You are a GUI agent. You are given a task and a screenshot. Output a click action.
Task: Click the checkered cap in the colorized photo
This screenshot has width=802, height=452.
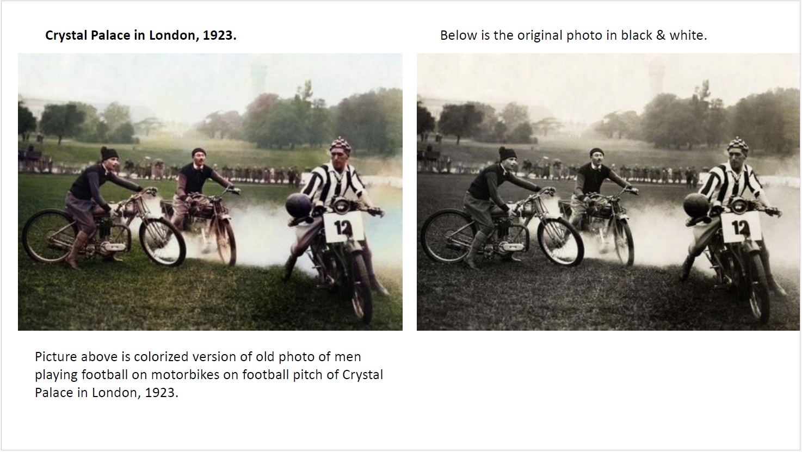pos(341,145)
